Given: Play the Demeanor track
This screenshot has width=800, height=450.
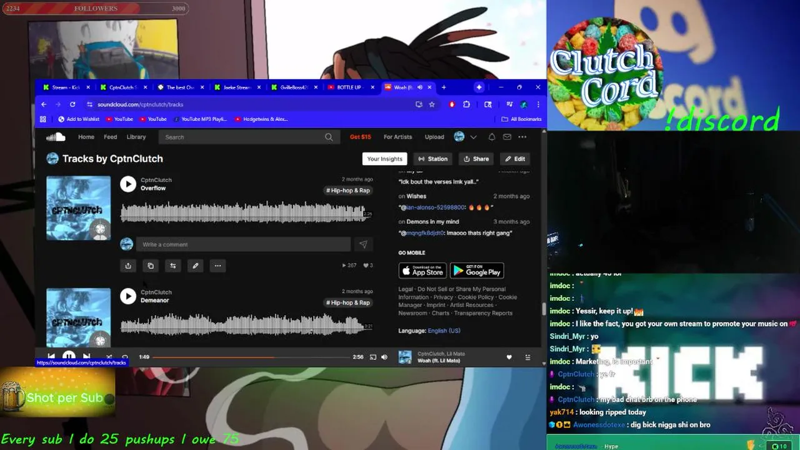Looking at the screenshot, I should pyautogui.click(x=128, y=296).
